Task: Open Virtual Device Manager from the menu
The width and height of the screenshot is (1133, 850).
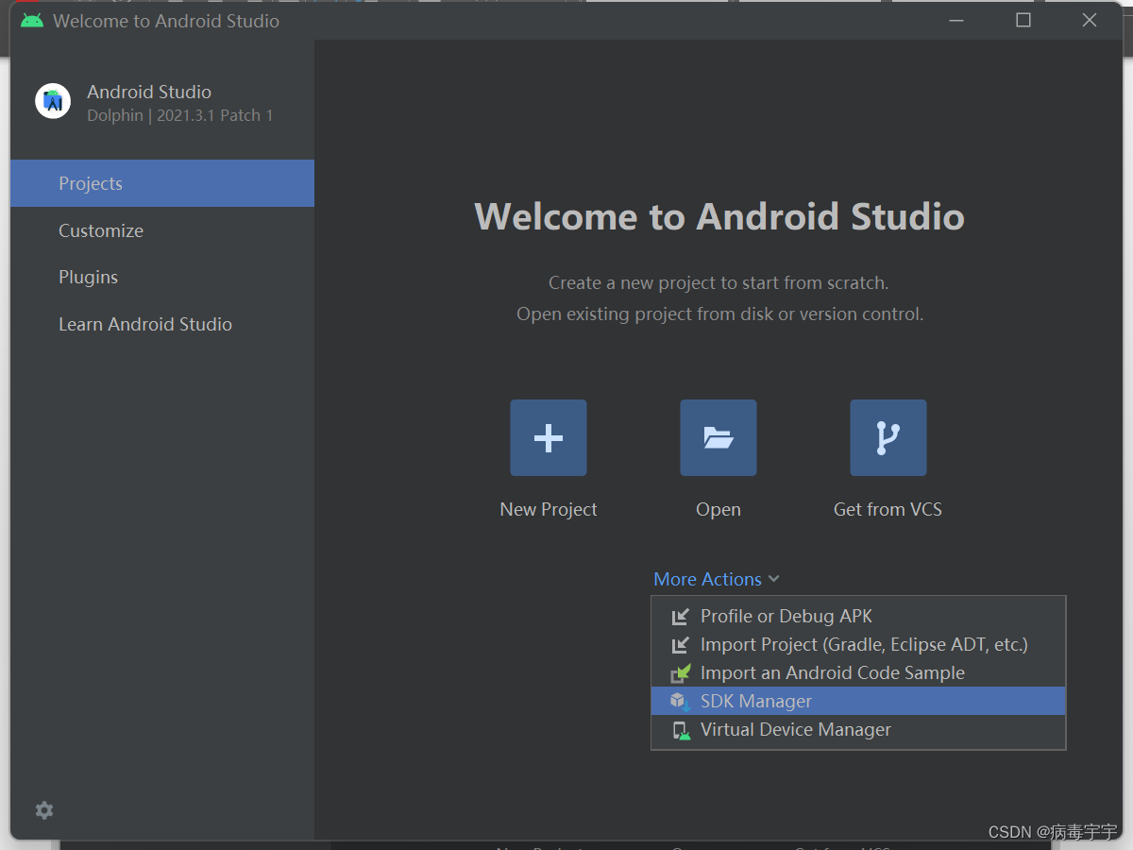Action: click(858, 729)
